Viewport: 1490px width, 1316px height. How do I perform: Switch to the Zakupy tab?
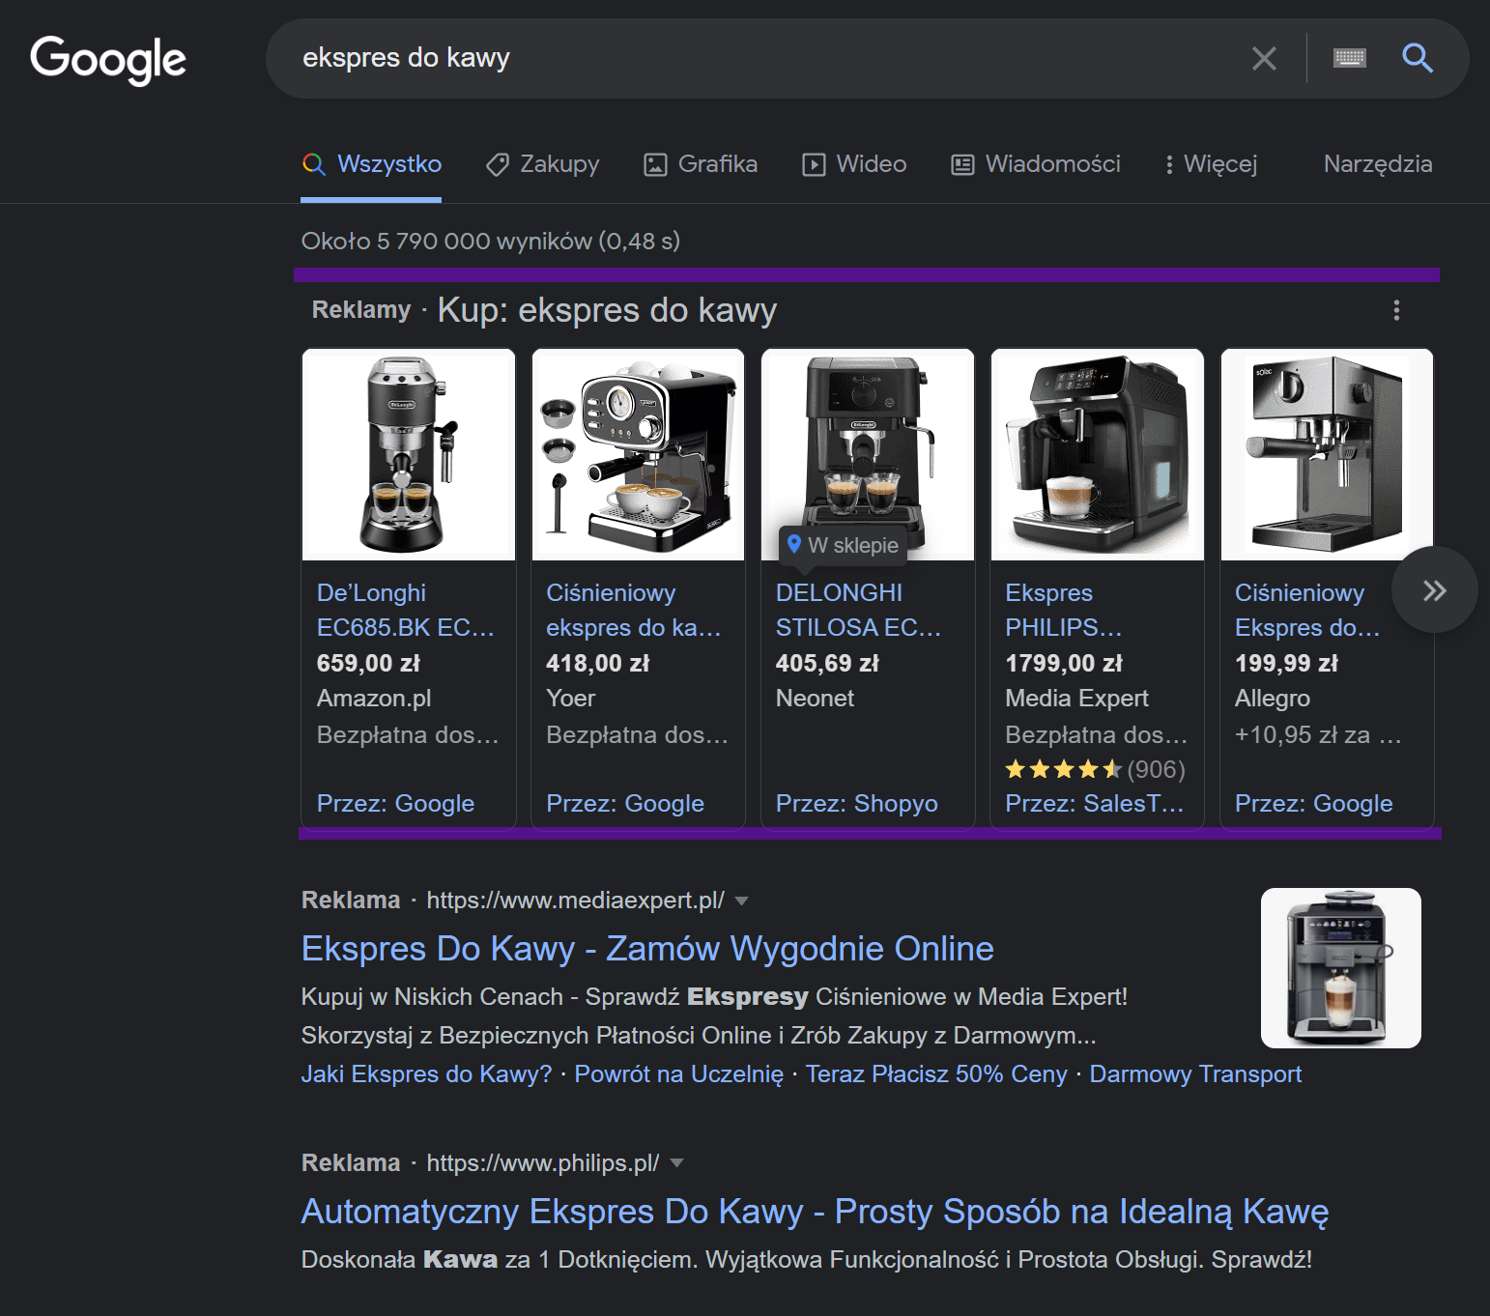click(x=543, y=164)
